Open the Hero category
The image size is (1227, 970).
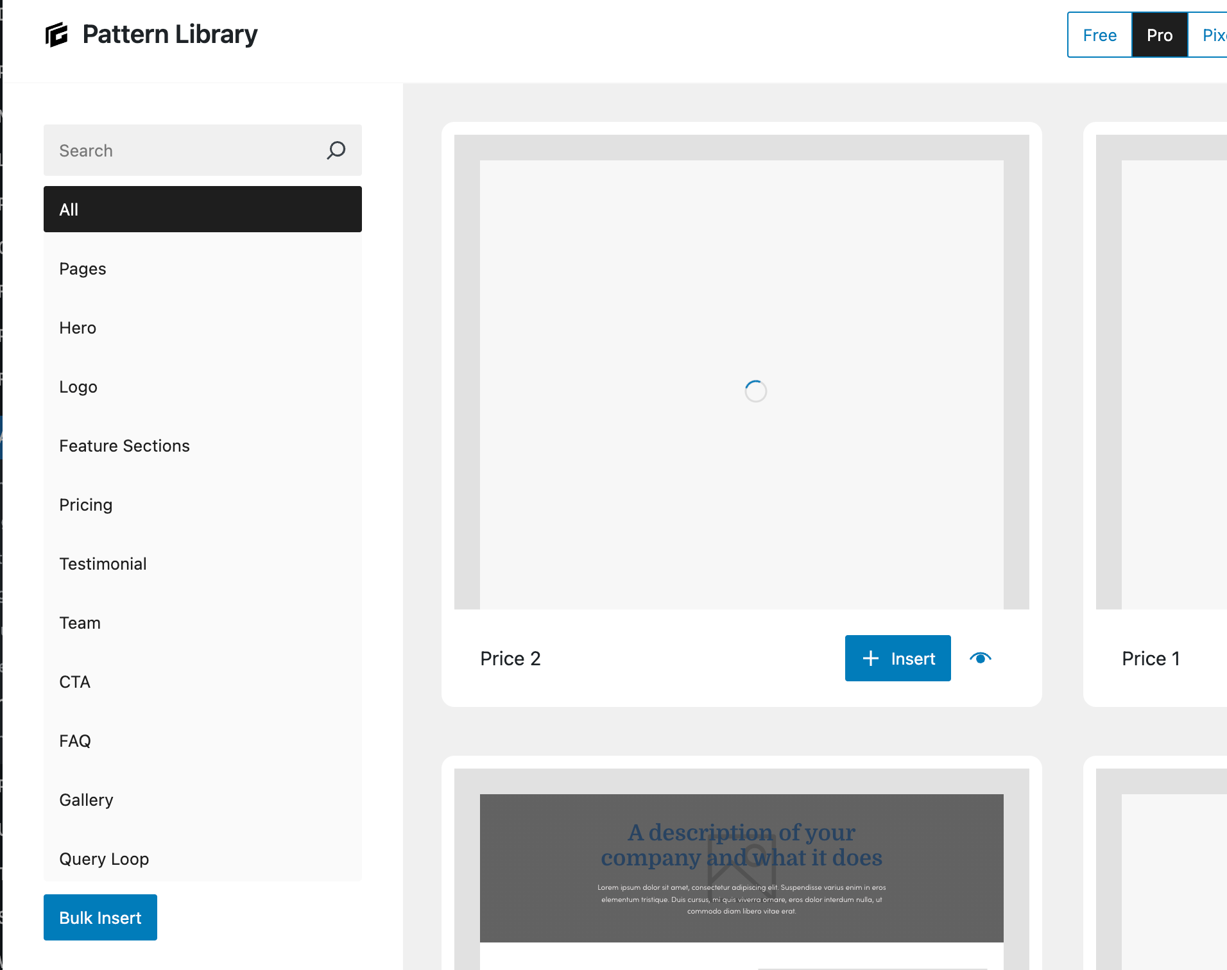tap(203, 327)
